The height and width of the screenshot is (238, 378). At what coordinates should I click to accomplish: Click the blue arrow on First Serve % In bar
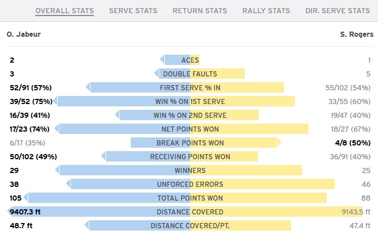pos(88,87)
